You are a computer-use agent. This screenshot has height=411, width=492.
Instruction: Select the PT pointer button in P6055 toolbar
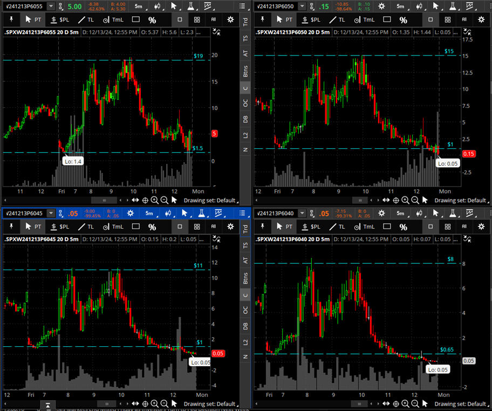pos(33,19)
